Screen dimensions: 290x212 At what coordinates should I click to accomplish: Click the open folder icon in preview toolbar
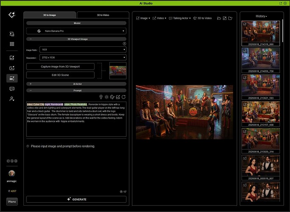pyautogui.click(x=219, y=18)
